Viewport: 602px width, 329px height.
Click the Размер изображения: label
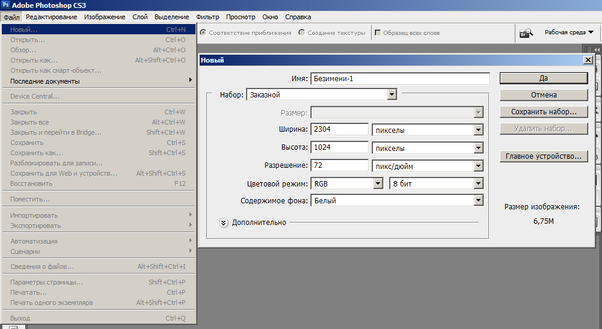click(542, 207)
